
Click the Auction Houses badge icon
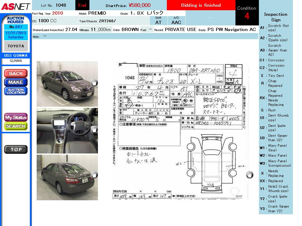[x=16, y=20]
